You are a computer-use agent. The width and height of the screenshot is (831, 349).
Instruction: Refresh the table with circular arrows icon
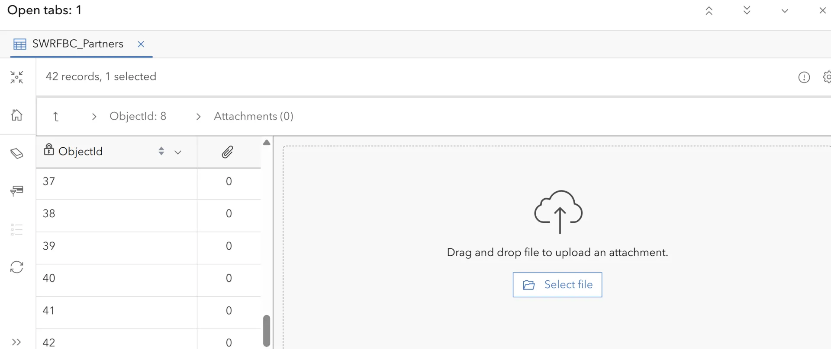coord(17,267)
